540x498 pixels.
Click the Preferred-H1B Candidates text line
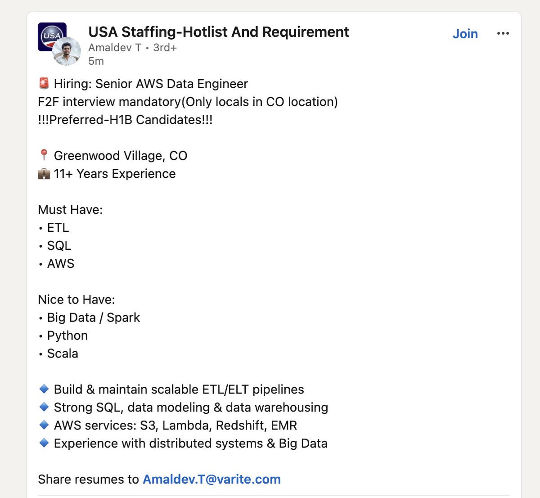pyautogui.click(x=125, y=120)
